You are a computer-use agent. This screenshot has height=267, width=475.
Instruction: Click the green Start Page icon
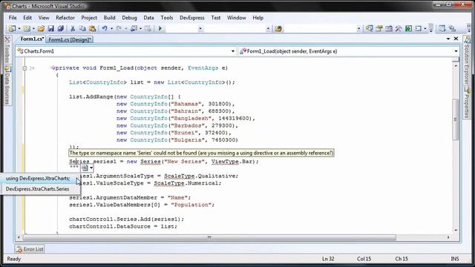[x=408, y=28]
